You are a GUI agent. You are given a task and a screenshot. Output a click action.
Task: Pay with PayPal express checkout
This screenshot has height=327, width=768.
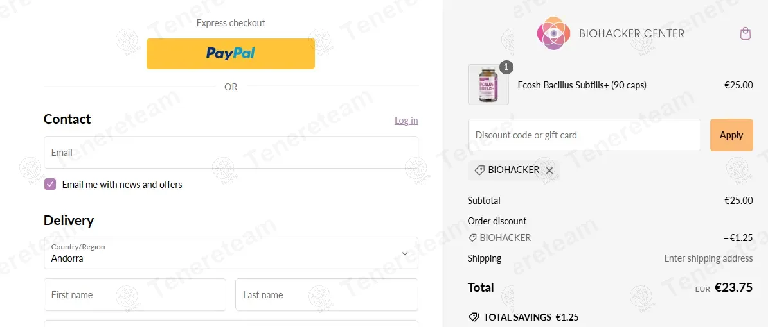pos(230,54)
